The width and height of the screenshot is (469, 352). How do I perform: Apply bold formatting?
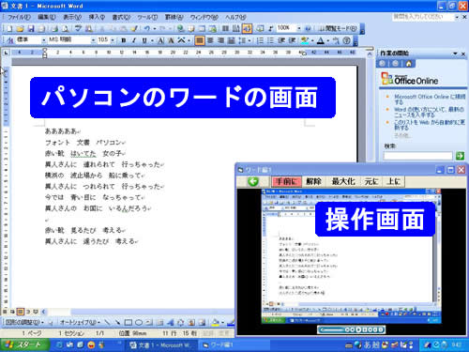coord(124,40)
